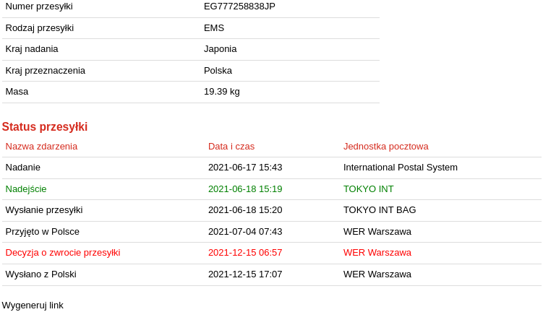Click the Status przesyłki heading
This screenshot has height=325, width=543.
click(x=45, y=127)
